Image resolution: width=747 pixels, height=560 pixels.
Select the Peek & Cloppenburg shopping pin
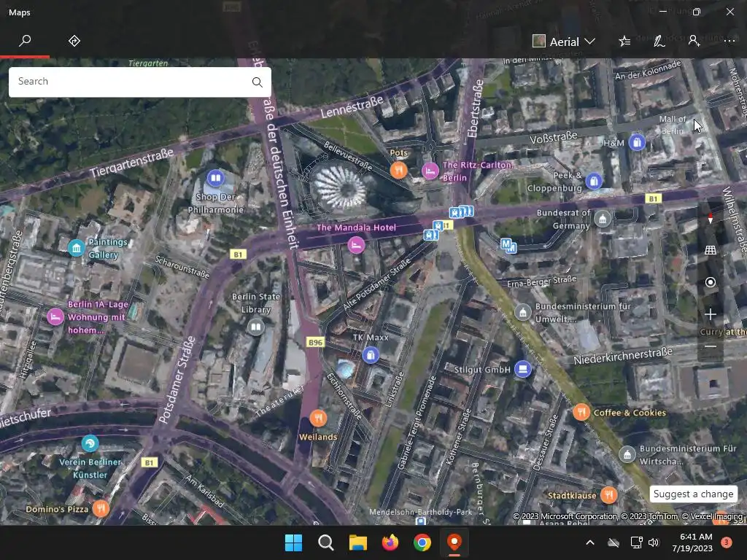594,181
